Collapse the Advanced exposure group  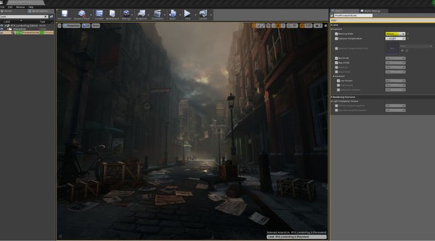(334, 76)
